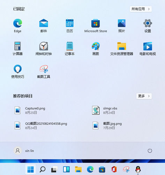Launch the 画图 paint app
The width and height of the screenshot is (165, 175).
(x=96, y=49)
